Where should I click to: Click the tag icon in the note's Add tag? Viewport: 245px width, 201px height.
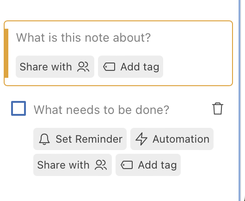pos(109,67)
